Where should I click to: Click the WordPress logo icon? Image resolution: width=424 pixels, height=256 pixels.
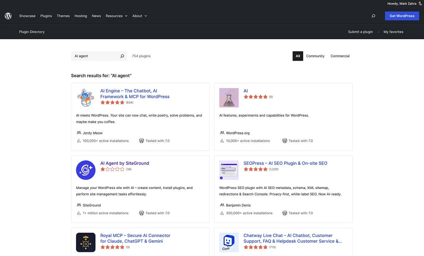(x=8, y=16)
